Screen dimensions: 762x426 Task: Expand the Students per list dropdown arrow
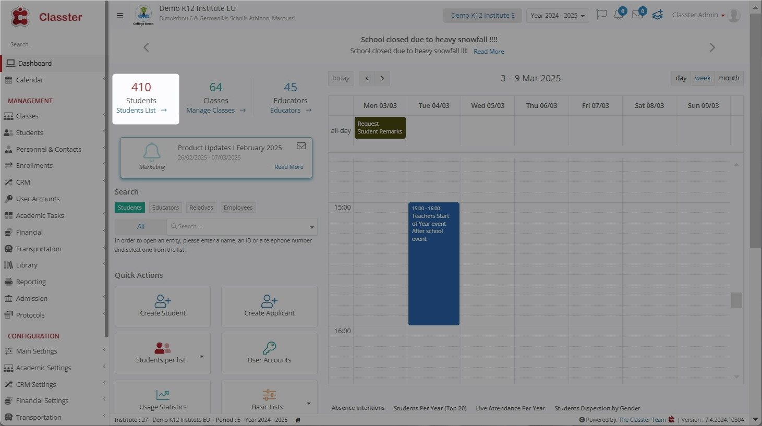click(202, 357)
